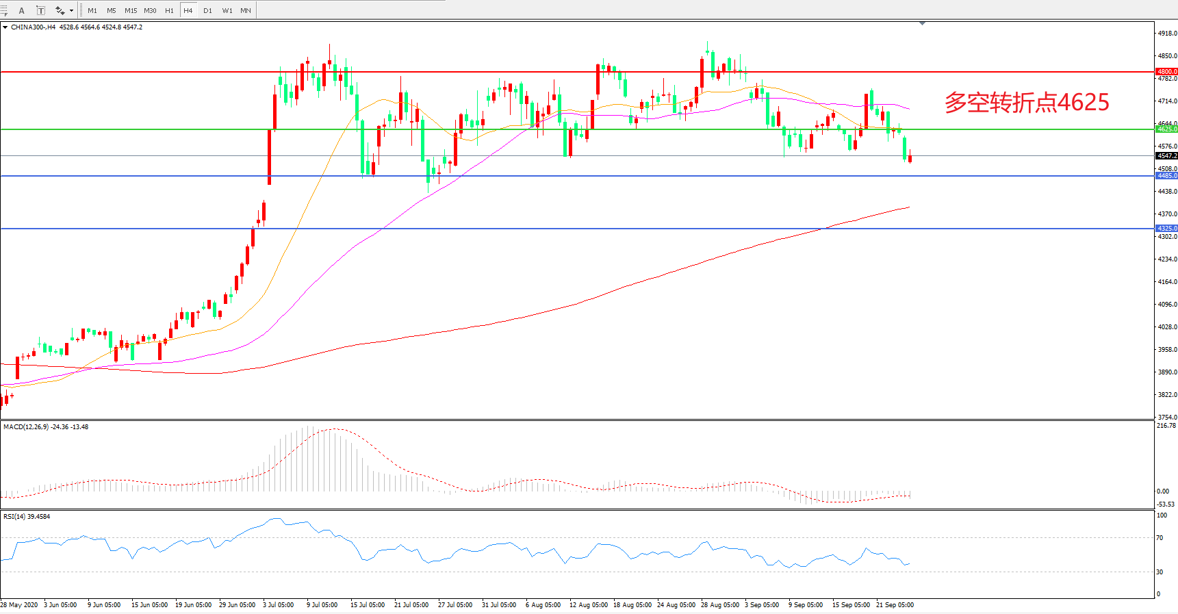The width and height of the screenshot is (1178, 614).
Task: Click the MACD(12,26,9) indicator label
Action: [26, 427]
